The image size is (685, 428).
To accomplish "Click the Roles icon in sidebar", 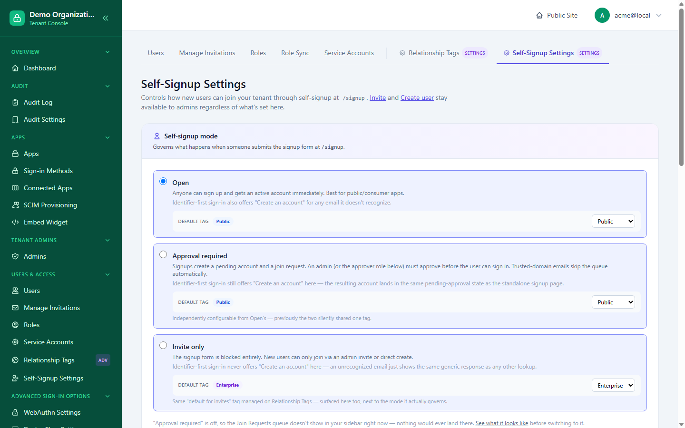I will (x=15, y=325).
